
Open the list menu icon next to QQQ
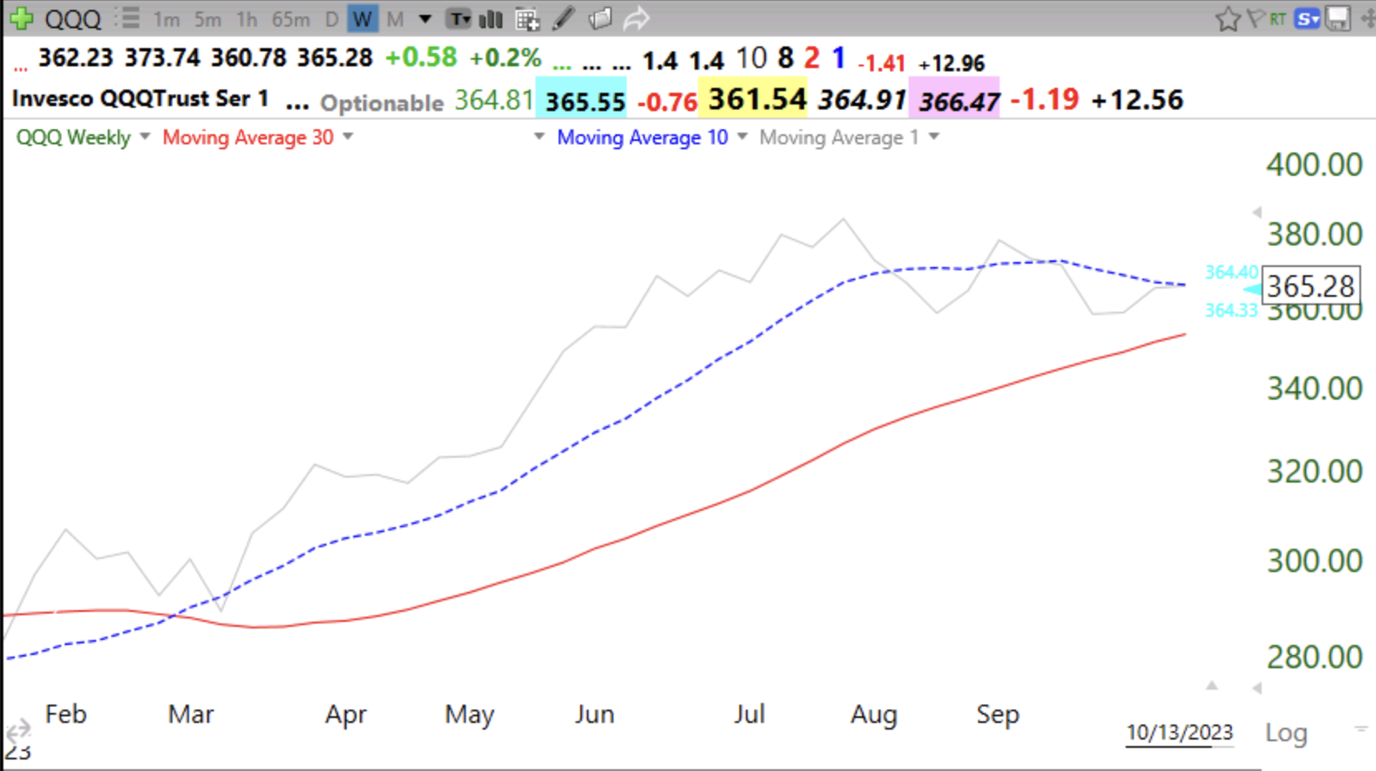tap(127, 18)
